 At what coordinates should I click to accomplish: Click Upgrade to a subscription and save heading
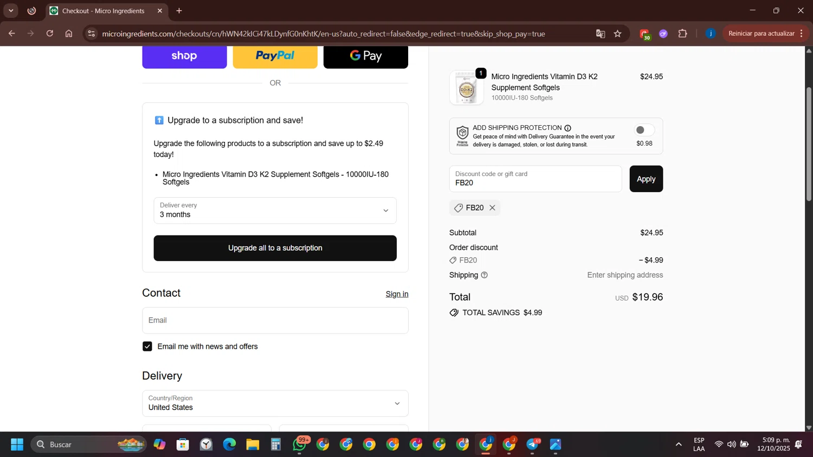(x=235, y=120)
